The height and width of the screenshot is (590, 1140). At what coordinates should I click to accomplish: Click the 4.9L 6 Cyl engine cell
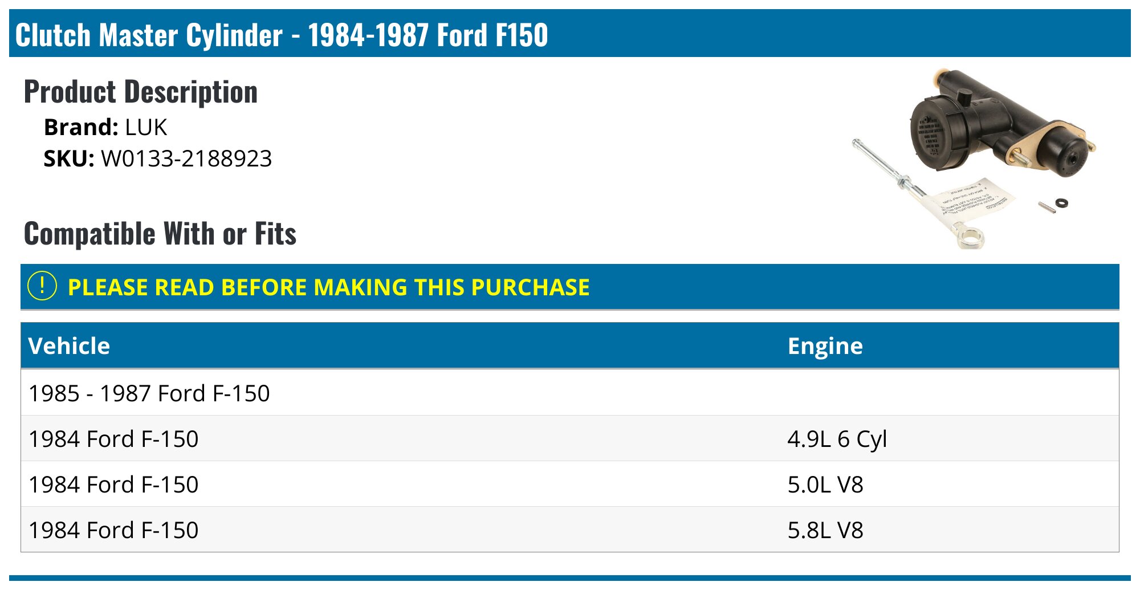[837, 439]
